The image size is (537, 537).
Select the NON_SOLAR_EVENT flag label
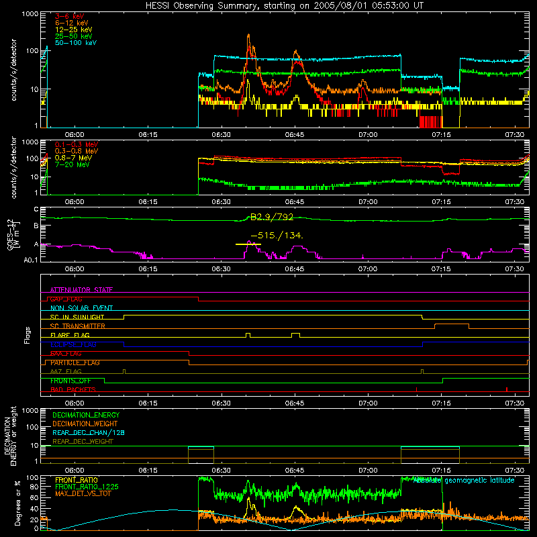[x=81, y=308]
